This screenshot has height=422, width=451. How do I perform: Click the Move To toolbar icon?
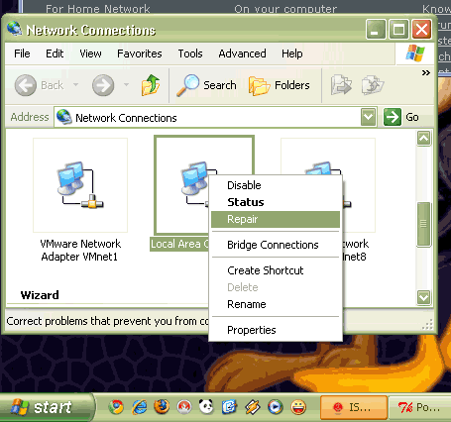[x=341, y=85]
